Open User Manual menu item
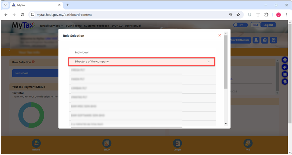The image size is (292, 155). point(133,25)
